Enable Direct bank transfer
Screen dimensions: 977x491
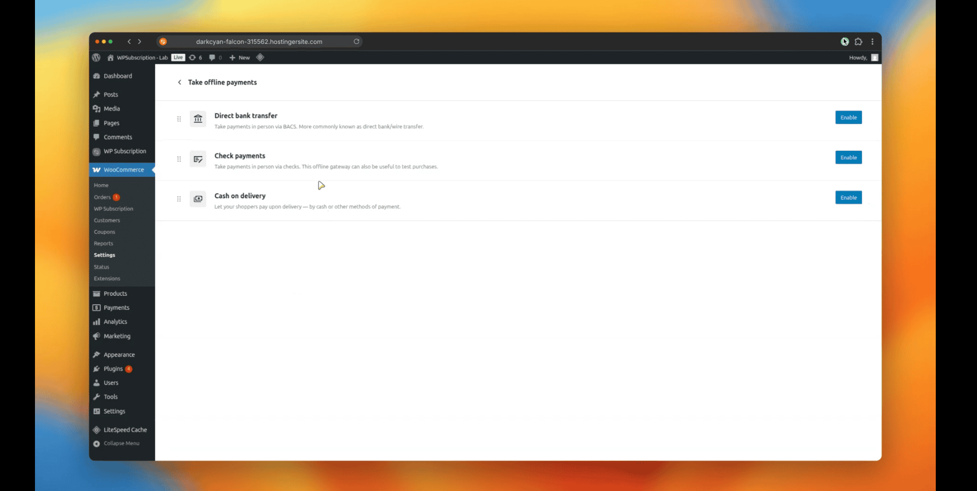848,117
